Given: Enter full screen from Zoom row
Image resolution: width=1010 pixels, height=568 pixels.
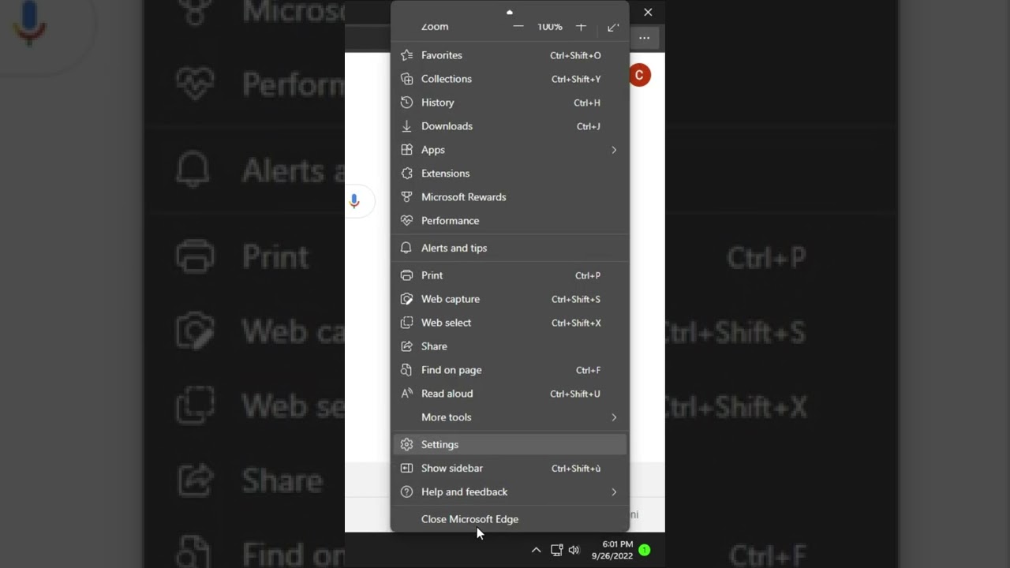Looking at the screenshot, I should pos(613,27).
